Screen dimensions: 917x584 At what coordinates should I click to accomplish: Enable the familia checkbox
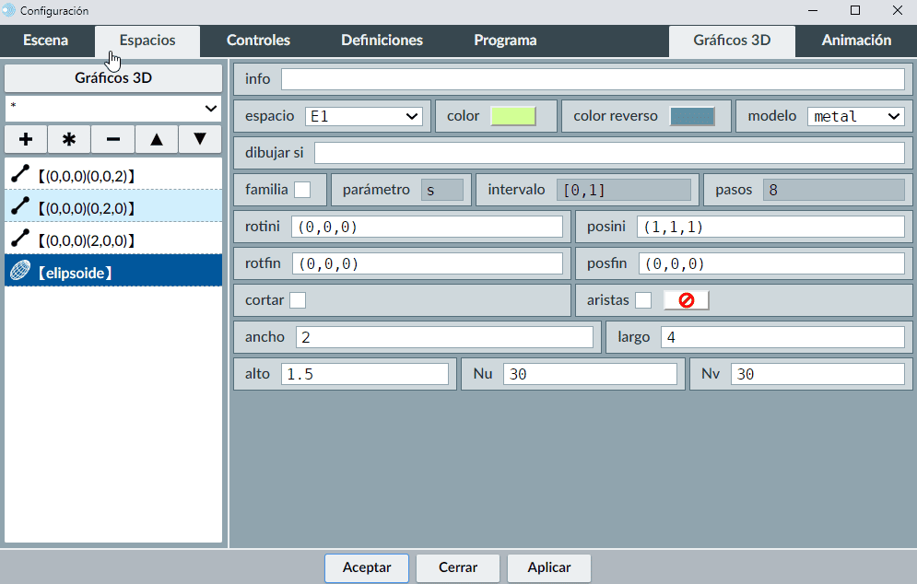point(302,190)
